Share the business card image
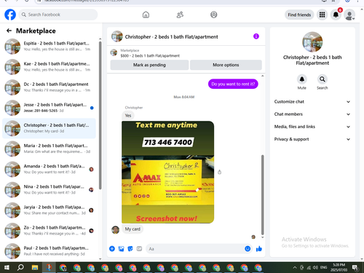364x273 pixels. (219, 172)
